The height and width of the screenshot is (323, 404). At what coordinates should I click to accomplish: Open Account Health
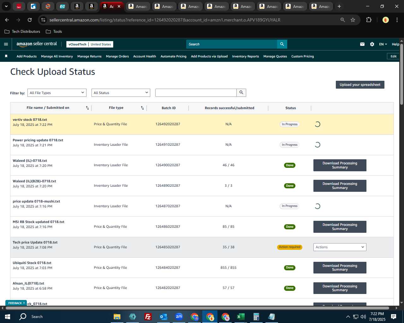(145, 56)
